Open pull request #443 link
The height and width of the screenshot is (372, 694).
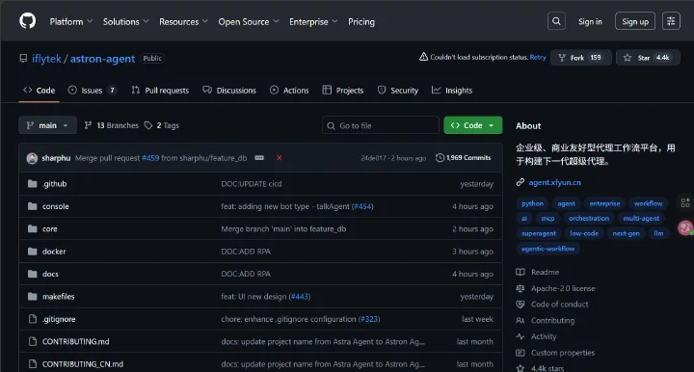click(300, 297)
